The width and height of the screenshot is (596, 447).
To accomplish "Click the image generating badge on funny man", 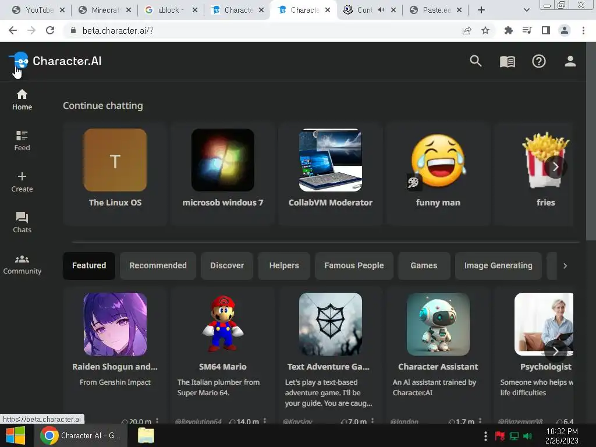I will pos(413,183).
